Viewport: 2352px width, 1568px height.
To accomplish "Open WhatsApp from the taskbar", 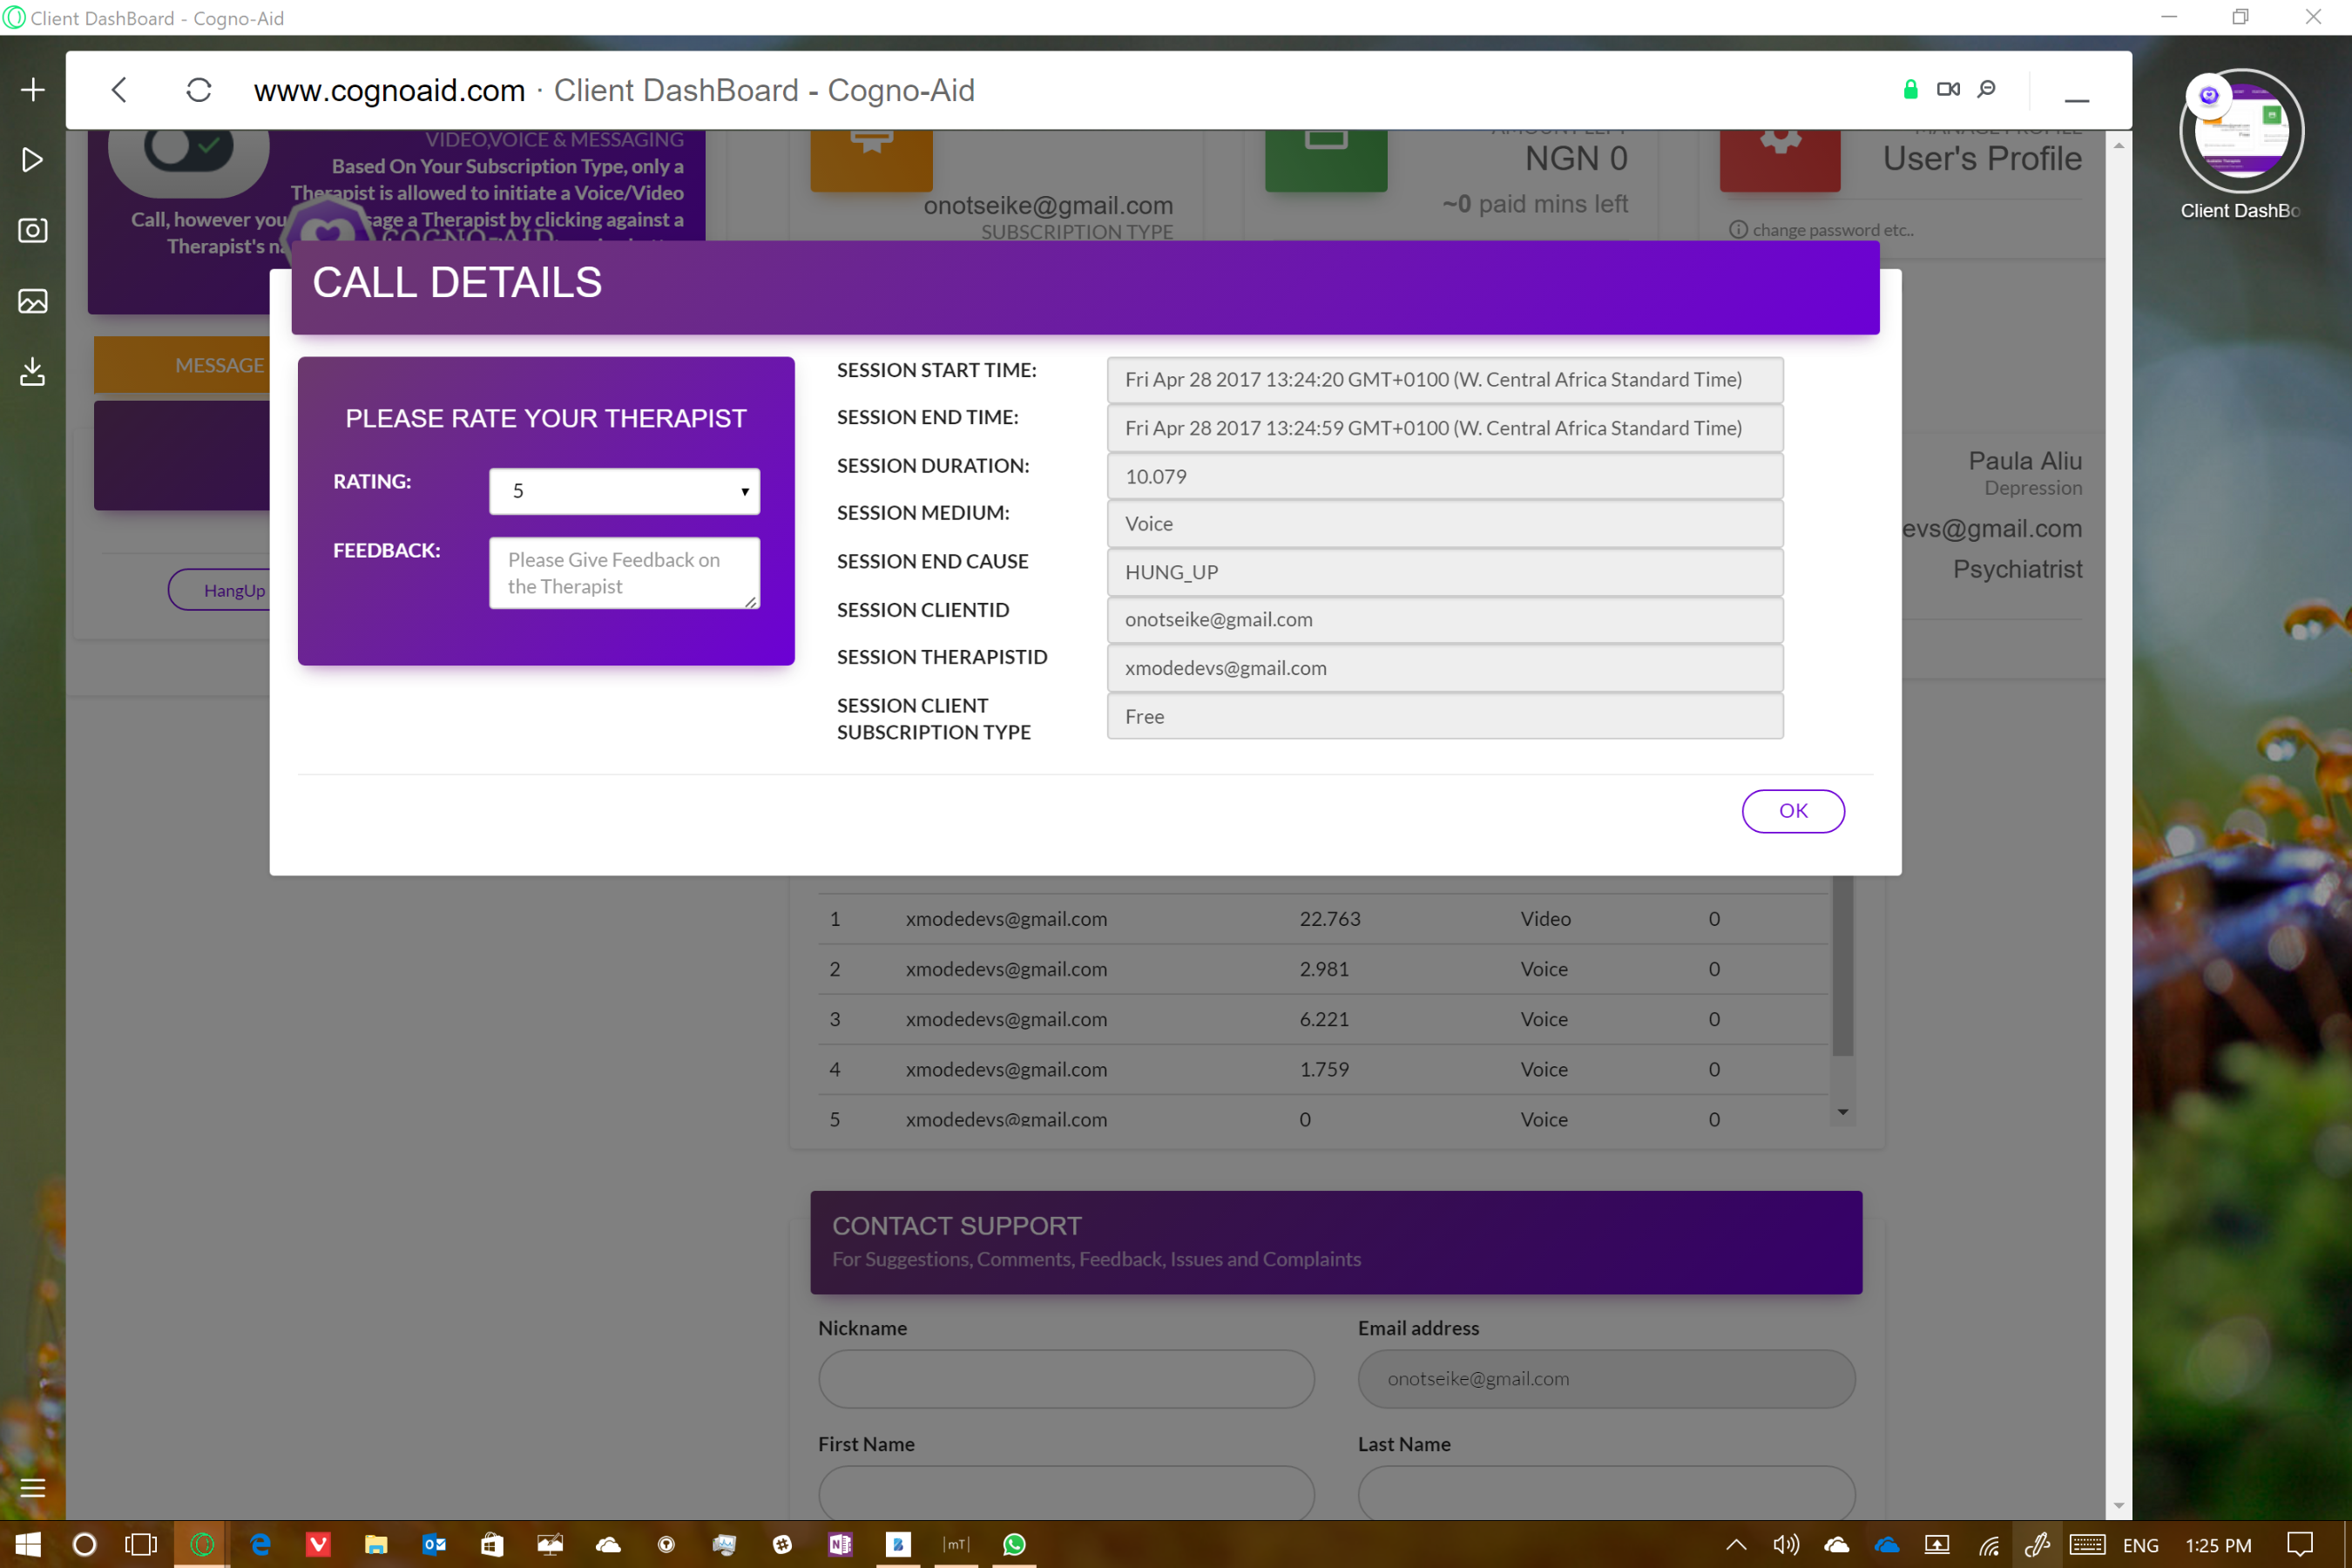I will click(x=1014, y=1544).
